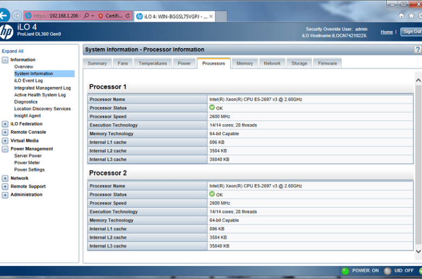Switch to the Temperatures tab
422x279 pixels.
tap(153, 63)
